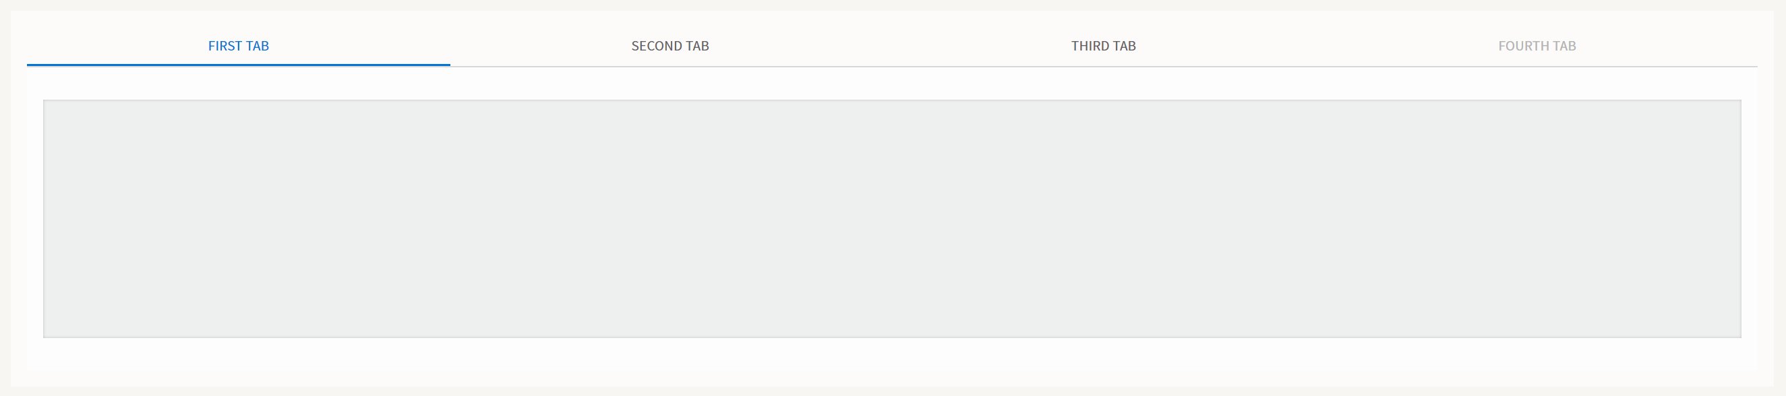Image resolution: width=1786 pixels, height=396 pixels.
Task: Click the highlighted tab in the bar
Action: 239,46
